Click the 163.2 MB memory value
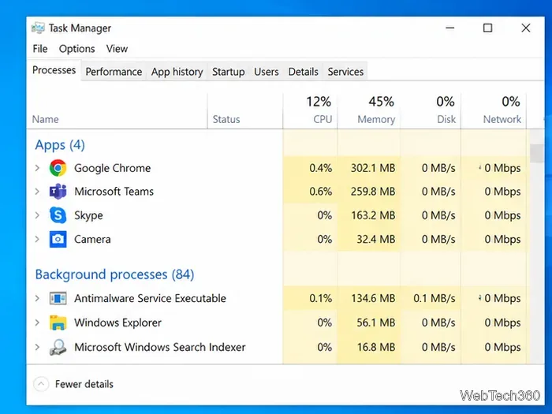552x414 pixels. [373, 215]
